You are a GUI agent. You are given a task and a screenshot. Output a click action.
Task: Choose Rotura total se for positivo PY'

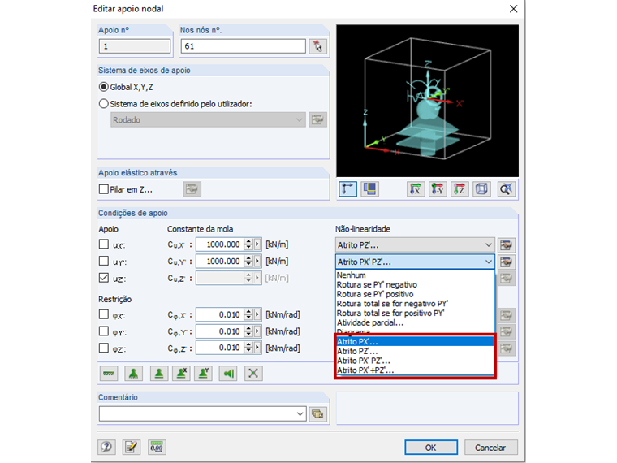tap(415, 314)
